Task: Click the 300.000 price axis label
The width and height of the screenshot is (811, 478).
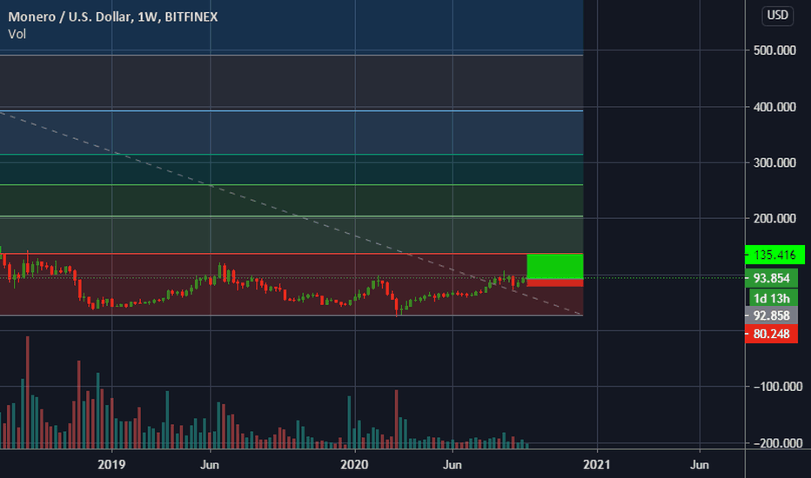Action: click(774, 163)
